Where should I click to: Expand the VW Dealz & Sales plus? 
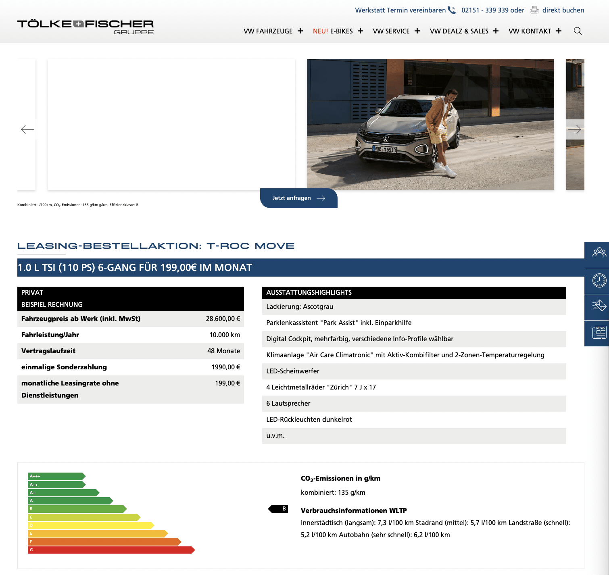point(496,31)
